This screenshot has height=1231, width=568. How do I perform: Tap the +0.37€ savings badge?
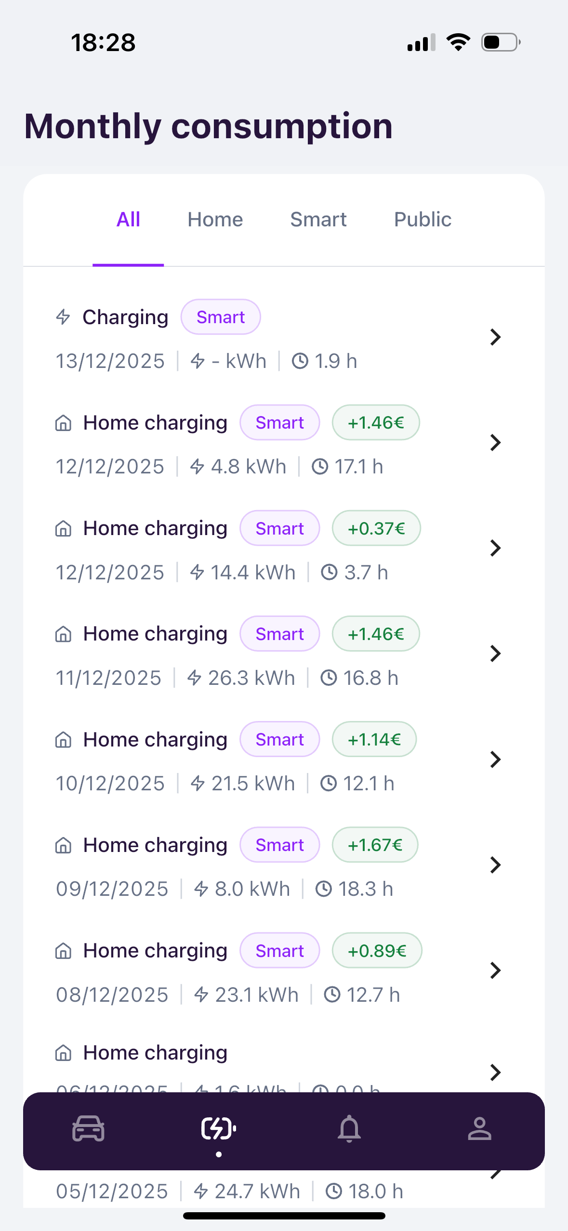376,528
